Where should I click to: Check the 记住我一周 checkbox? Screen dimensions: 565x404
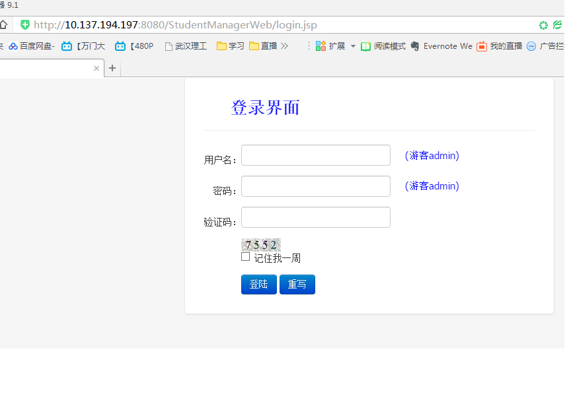coord(246,257)
